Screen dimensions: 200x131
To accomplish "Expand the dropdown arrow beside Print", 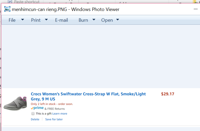I will [46, 20].
